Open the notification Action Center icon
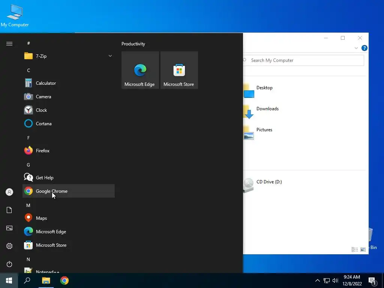The height and width of the screenshot is (288, 384). [372, 280]
